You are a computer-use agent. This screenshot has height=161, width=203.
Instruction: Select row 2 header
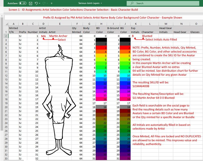(6, 36)
